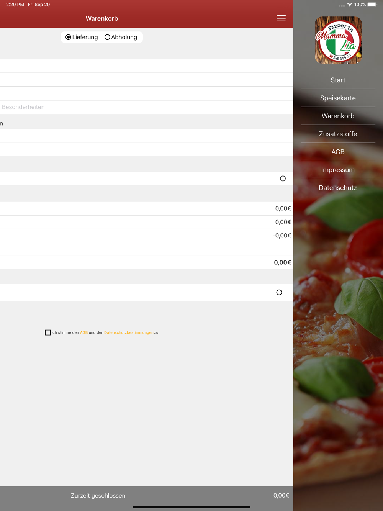Open Impressum menu entry
The image size is (383, 511).
coord(338,170)
